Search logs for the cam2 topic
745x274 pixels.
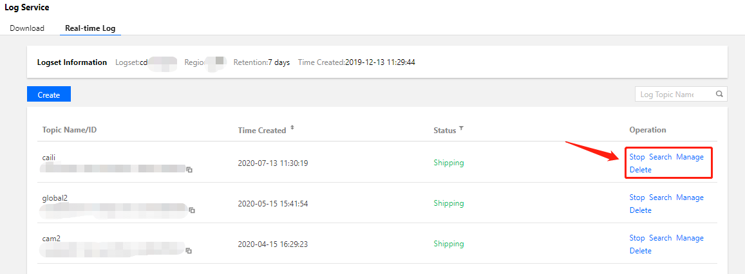click(660, 238)
